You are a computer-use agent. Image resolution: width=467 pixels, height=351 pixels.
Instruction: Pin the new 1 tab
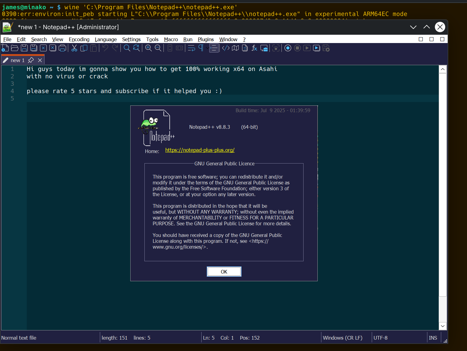[31, 60]
